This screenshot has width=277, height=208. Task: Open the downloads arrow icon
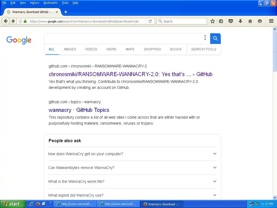pyautogui.click(x=240, y=21)
